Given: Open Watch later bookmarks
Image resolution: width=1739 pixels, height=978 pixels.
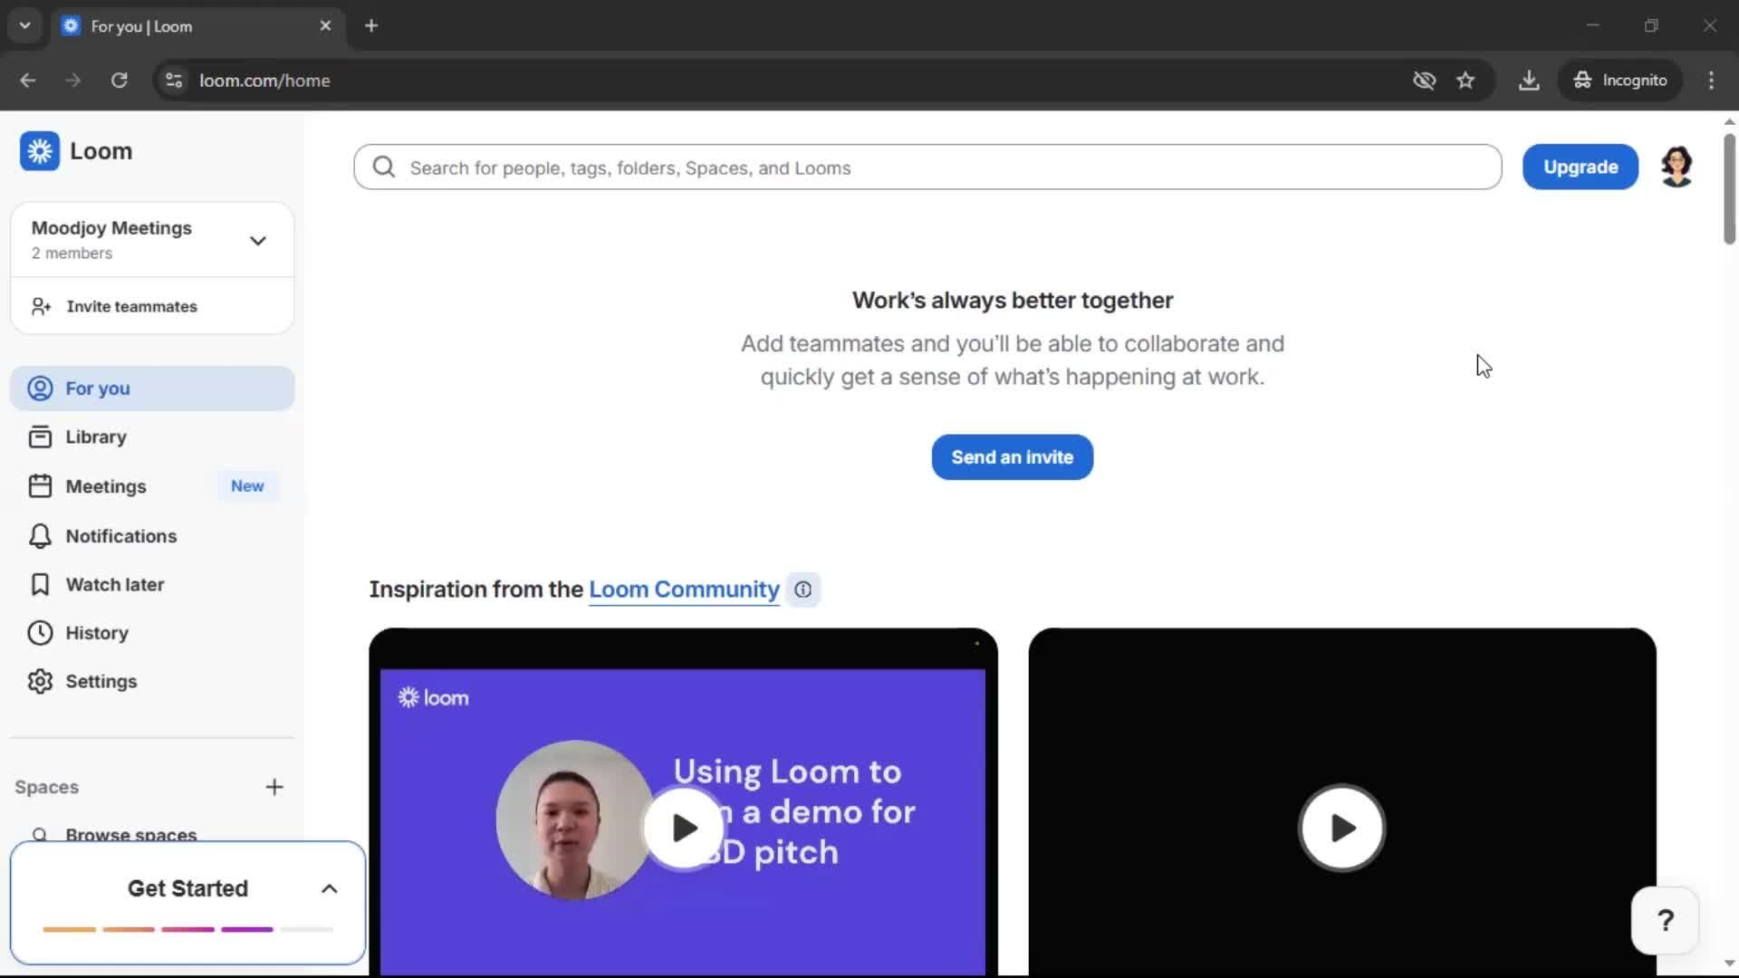Looking at the screenshot, I should [114, 585].
